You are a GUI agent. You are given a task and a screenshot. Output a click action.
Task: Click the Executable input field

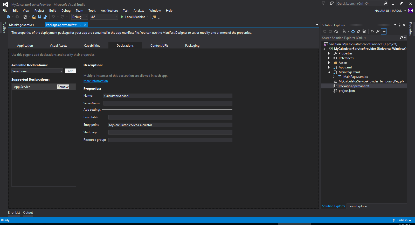170,117
